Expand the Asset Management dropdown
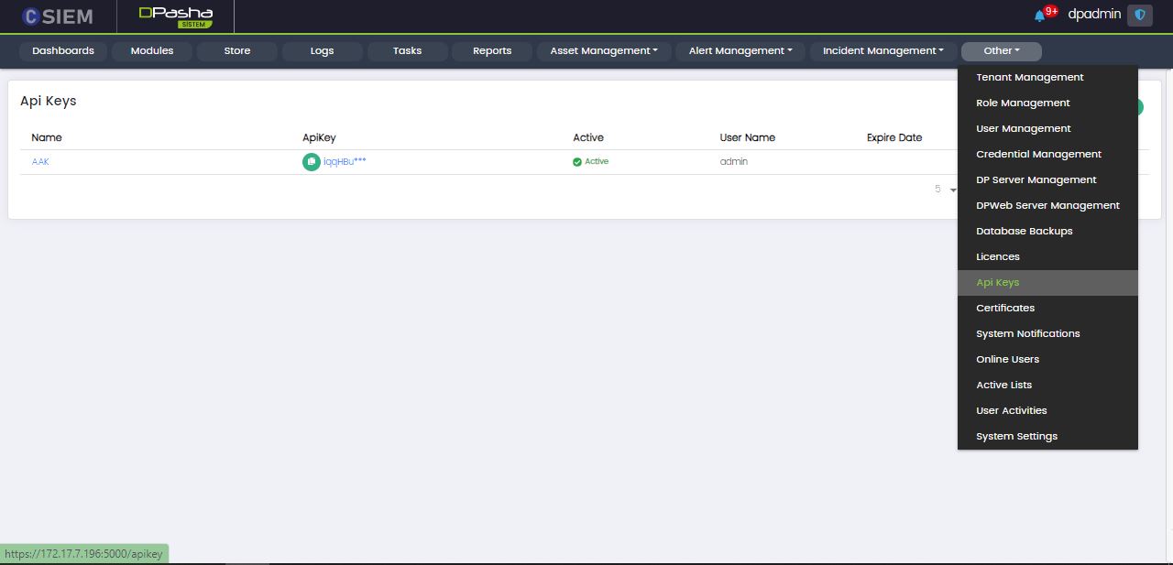The width and height of the screenshot is (1173, 565). coord(604,51)
